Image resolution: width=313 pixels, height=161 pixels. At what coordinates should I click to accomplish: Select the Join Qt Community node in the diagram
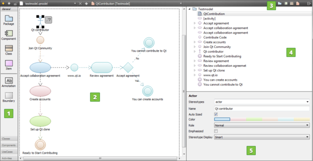(40, 40)
